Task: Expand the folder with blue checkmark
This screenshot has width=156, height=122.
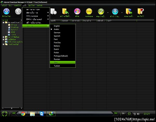Action: pyautogui.click(x=3, y=40)
